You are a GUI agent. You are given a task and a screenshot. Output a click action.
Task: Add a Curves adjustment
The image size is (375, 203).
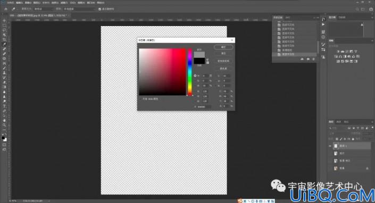347,52
